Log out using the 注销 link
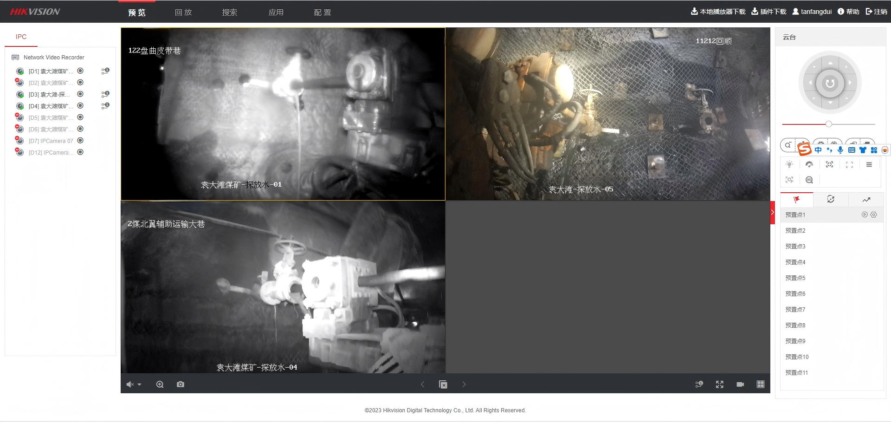This screenshot has width=891, height=423. coord(876,12)
